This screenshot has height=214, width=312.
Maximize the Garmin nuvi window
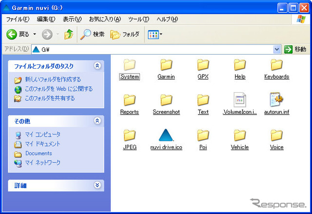pos(293,8)
